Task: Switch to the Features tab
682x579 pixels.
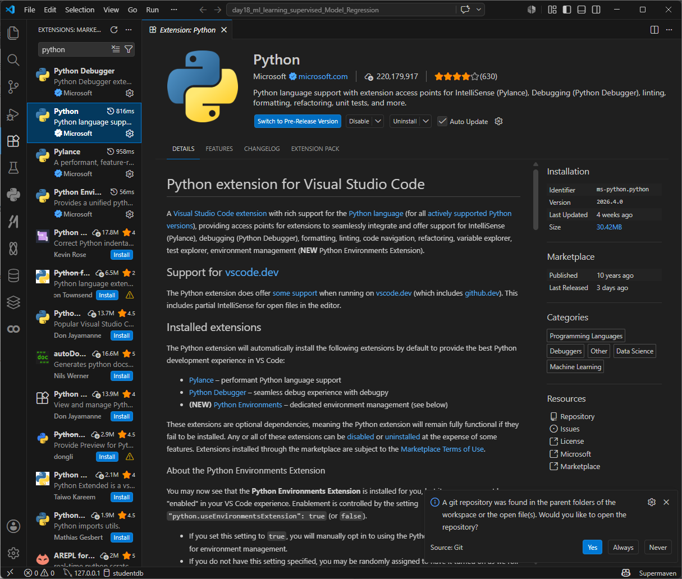Action: tap(219, 149)
